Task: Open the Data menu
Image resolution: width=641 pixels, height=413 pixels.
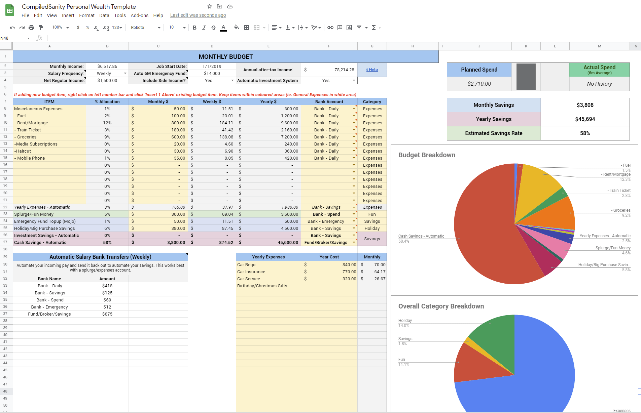Action: pyautogui.click(x=104, y=15)
